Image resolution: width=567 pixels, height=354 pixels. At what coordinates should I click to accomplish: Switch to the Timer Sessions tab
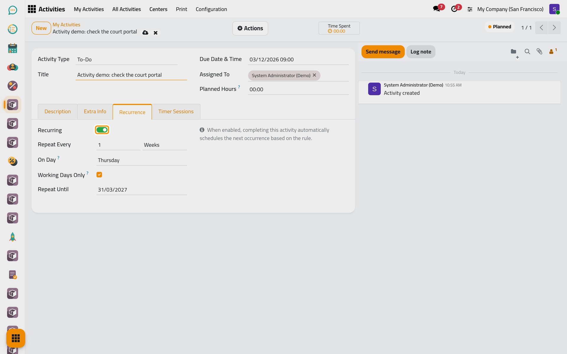click(176, 112)
